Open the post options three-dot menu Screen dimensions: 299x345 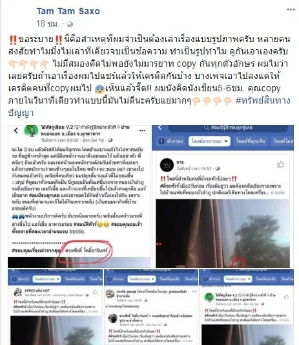[x=291, y=10]
